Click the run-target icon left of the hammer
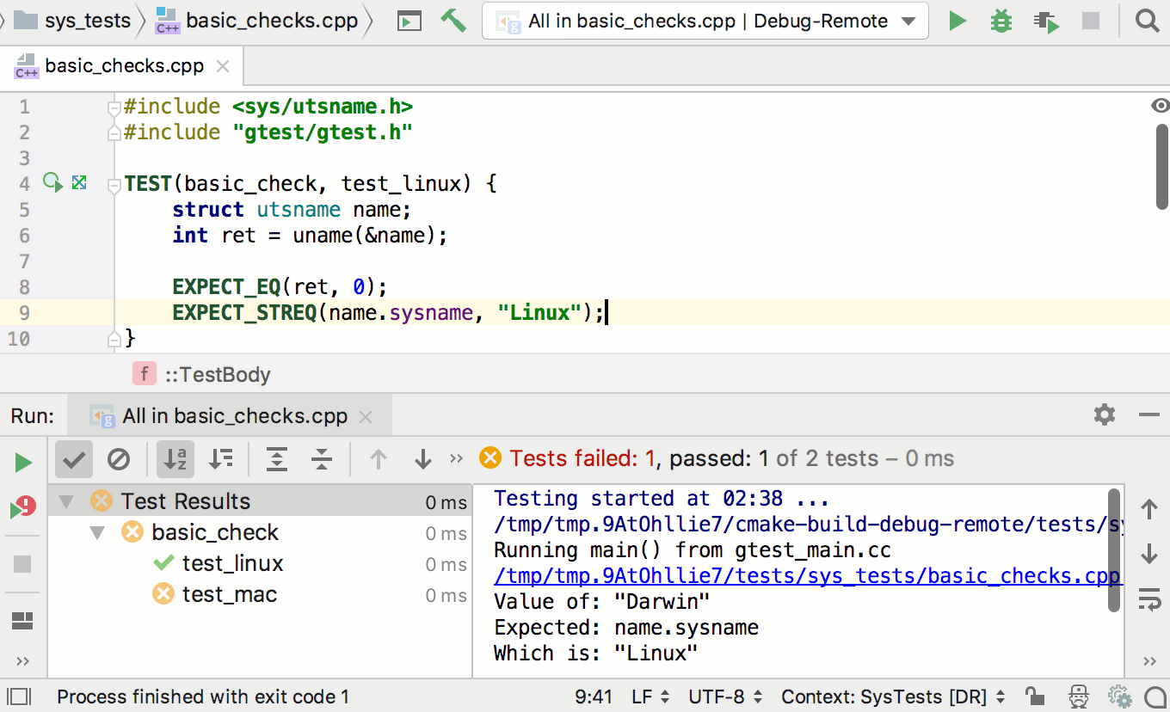This screenshot has height=712, width=1170. pos(409,21)
